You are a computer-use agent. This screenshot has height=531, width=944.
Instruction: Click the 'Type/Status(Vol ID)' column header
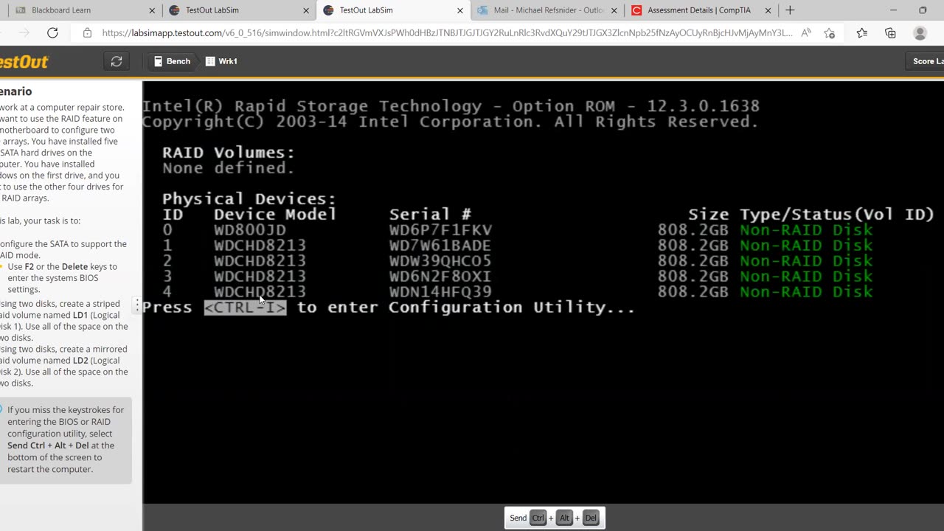pyautogui.click(x=837, y=215)
